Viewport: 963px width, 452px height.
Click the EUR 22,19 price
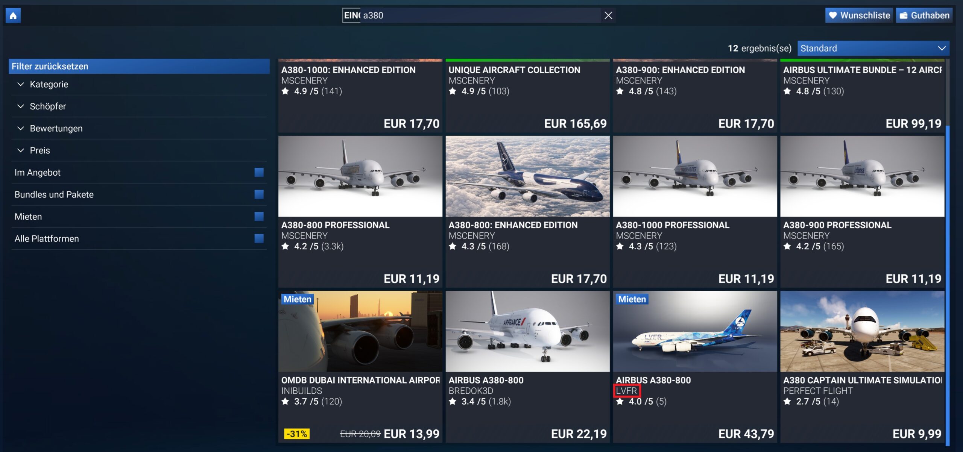[579, 434]
